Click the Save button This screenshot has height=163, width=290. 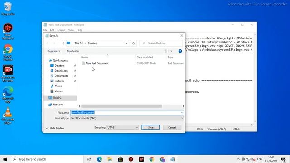pyautogui.click(x=150, y=127)
